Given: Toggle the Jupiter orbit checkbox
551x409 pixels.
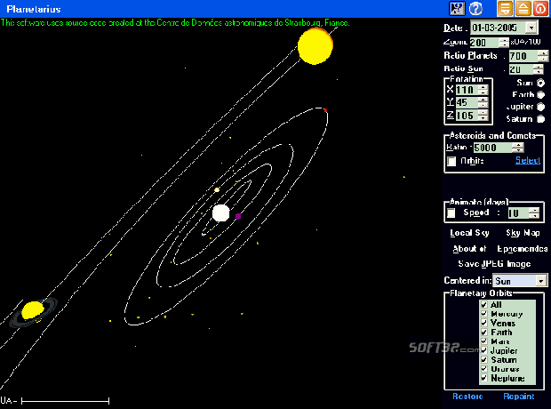Looking at the screenshot, I should click(x=484, y=350).
